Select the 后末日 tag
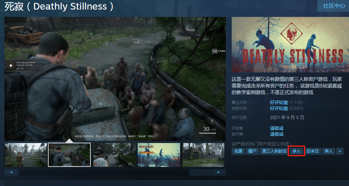This screenshot has width=349, height=186. [312, 151]
